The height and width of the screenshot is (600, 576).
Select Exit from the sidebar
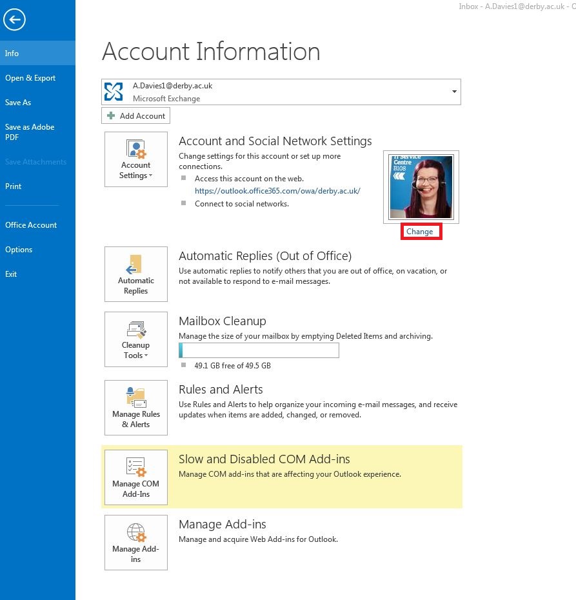click(x=11, y=274)
